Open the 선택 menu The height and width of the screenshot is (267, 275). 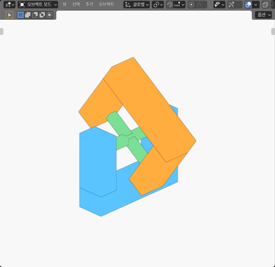coord(76,5)
